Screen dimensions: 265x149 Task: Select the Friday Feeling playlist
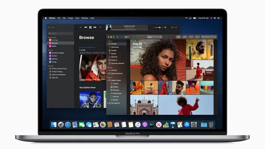[x=58, y=71]
